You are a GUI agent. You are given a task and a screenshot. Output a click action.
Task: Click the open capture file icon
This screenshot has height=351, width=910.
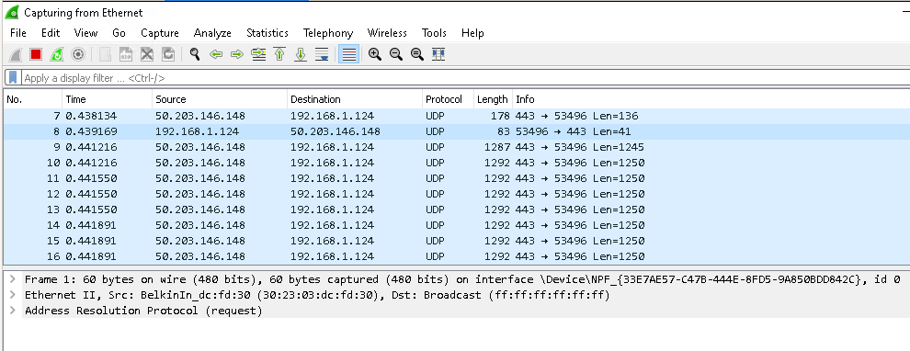105,54
